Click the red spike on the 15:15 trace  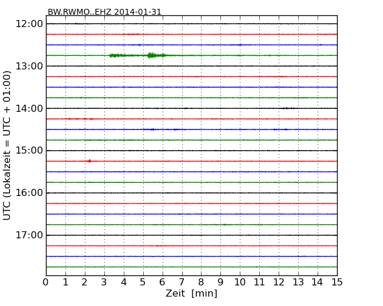point(90,161)
